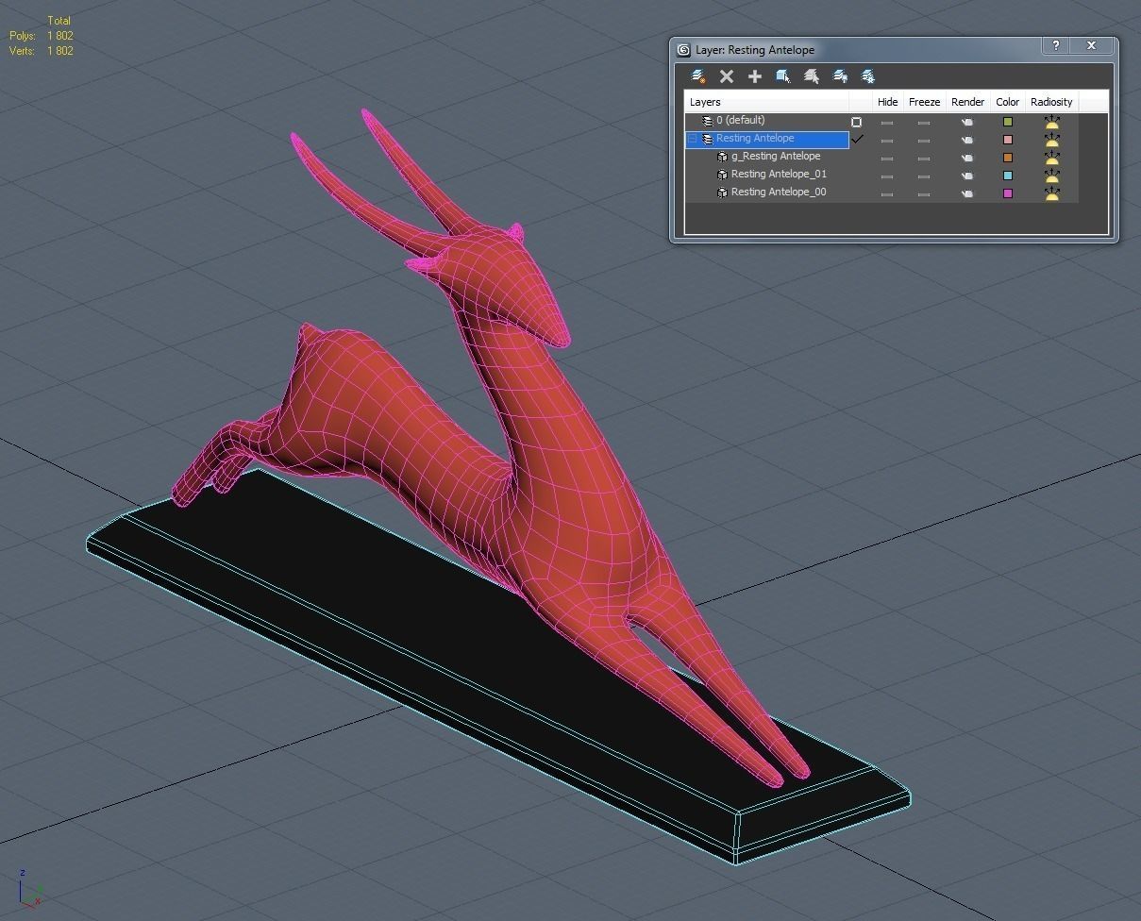The width and height of the screenshot is (1141, 921).
Task: Click the Verts count statistic text
Action: 42,51
